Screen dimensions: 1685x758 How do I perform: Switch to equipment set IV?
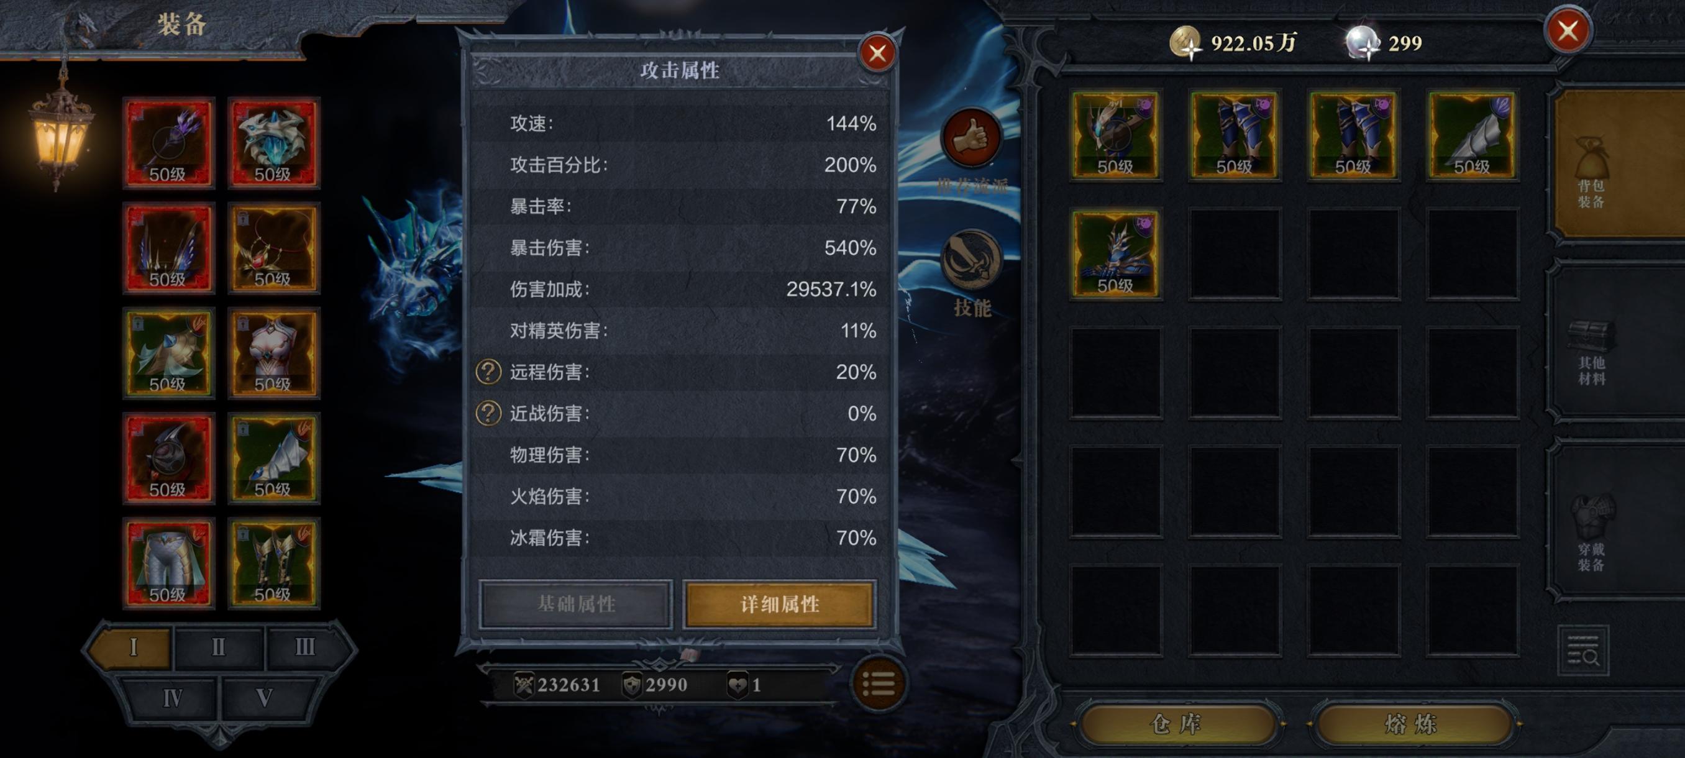(173, 698)
